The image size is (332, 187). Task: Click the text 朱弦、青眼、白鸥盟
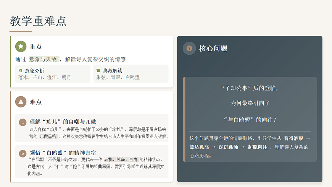[x=118, y=77]
